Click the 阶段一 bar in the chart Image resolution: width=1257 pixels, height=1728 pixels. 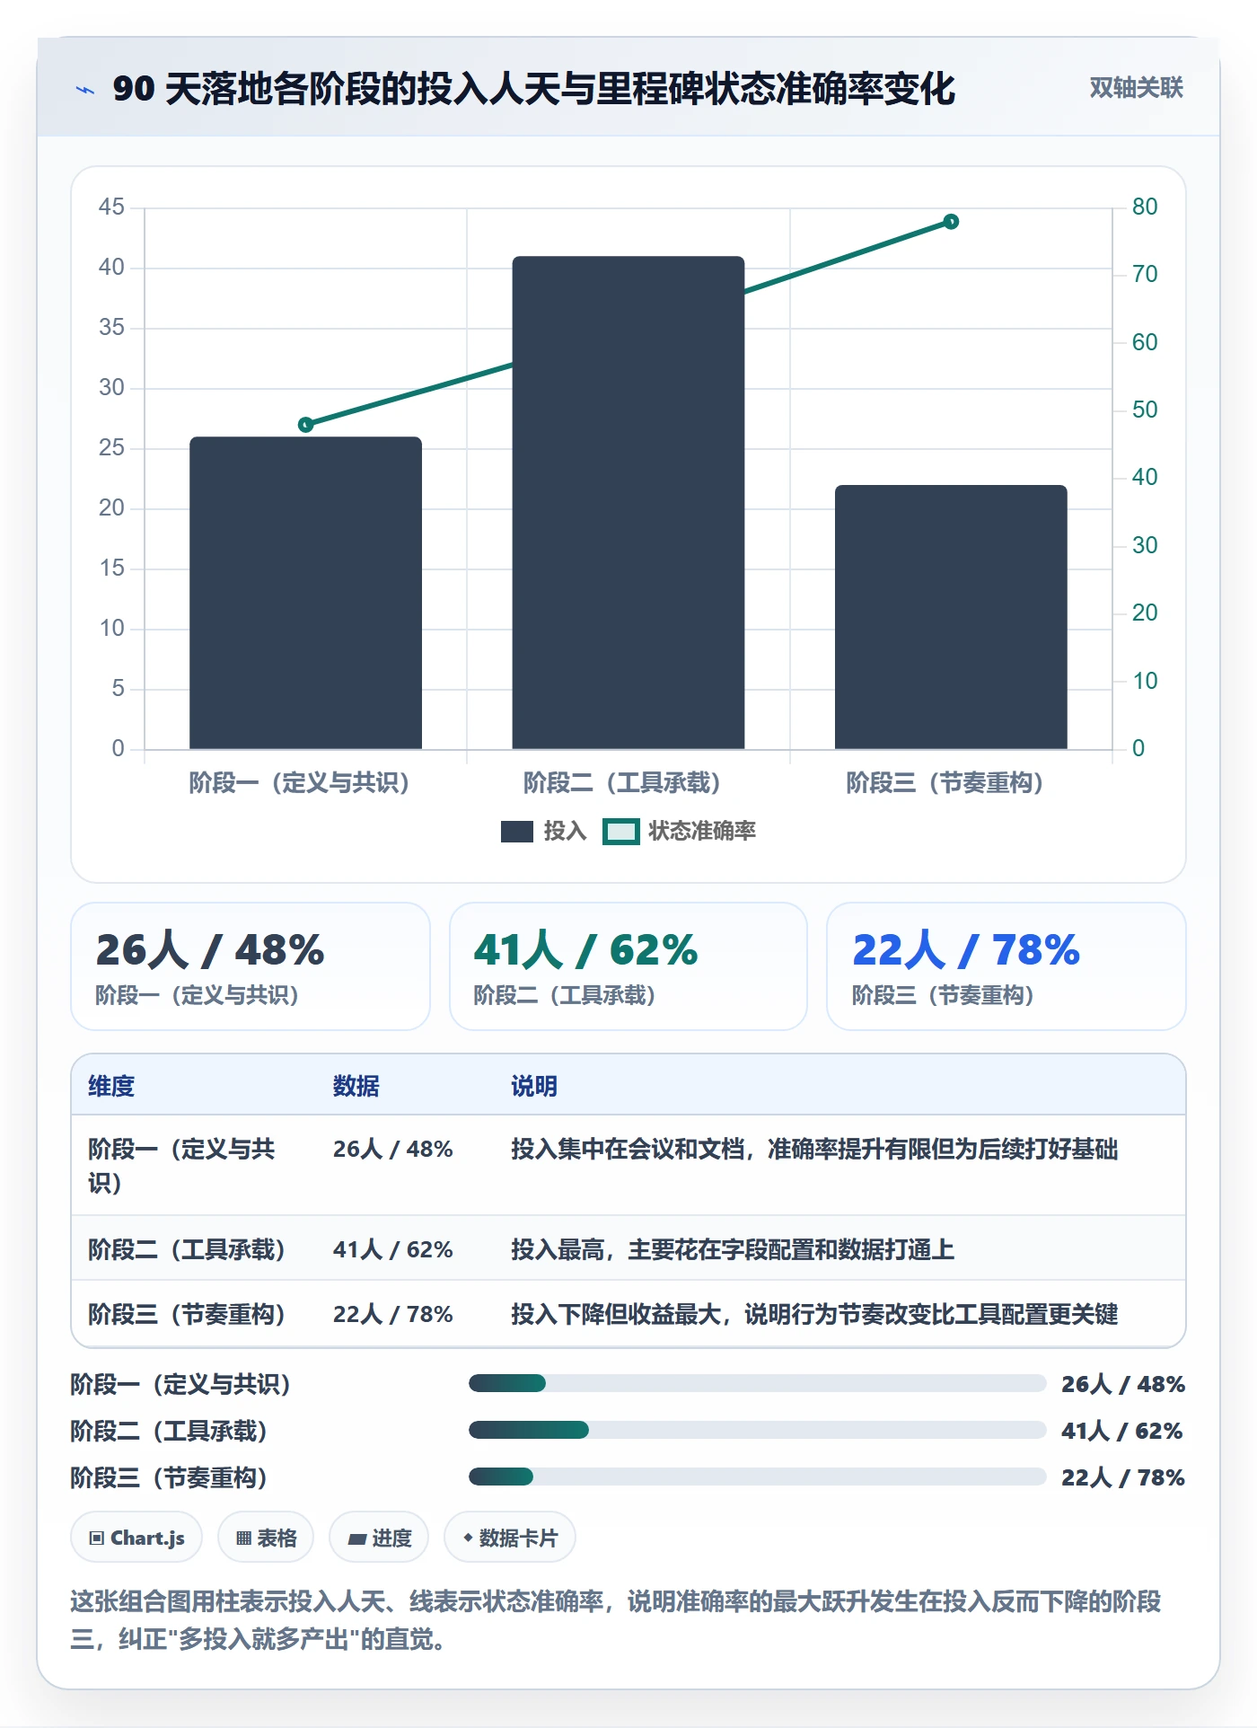pos(305,593)
